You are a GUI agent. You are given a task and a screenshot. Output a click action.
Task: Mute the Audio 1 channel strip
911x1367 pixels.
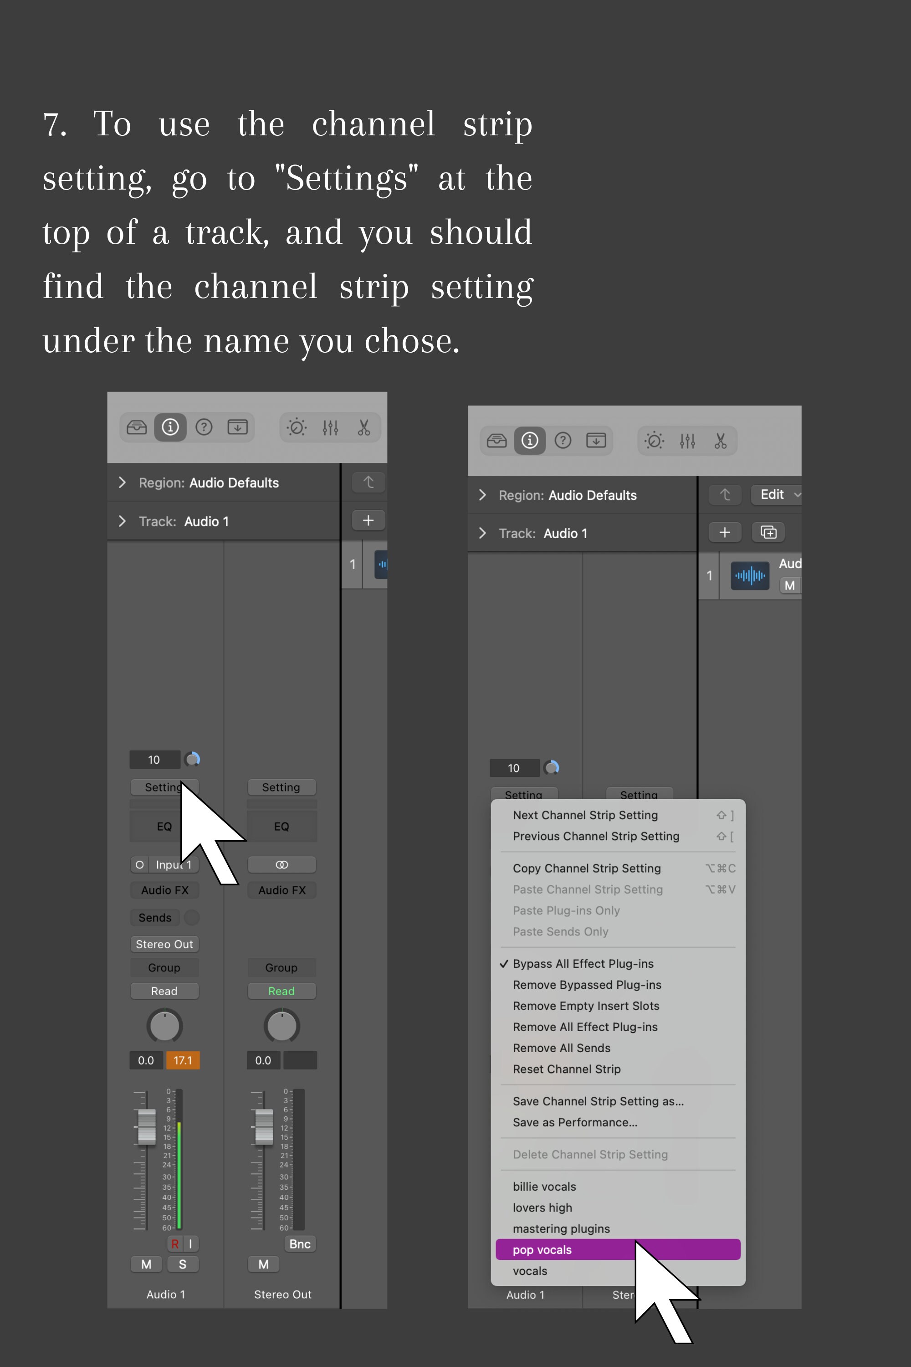tap(146, 1264)
